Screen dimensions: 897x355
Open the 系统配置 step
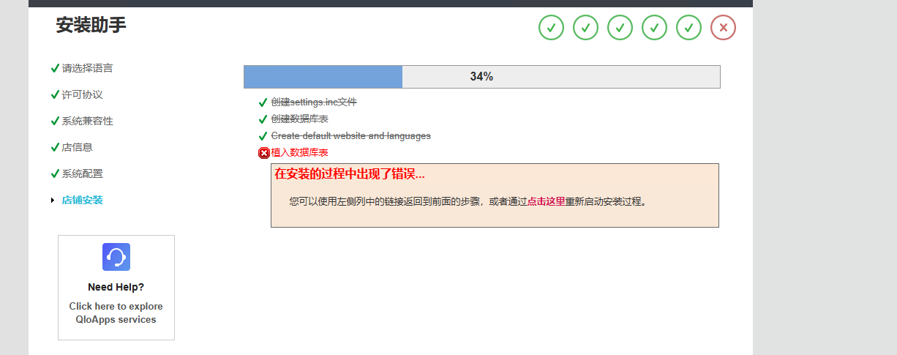click(x=82, y=173)
